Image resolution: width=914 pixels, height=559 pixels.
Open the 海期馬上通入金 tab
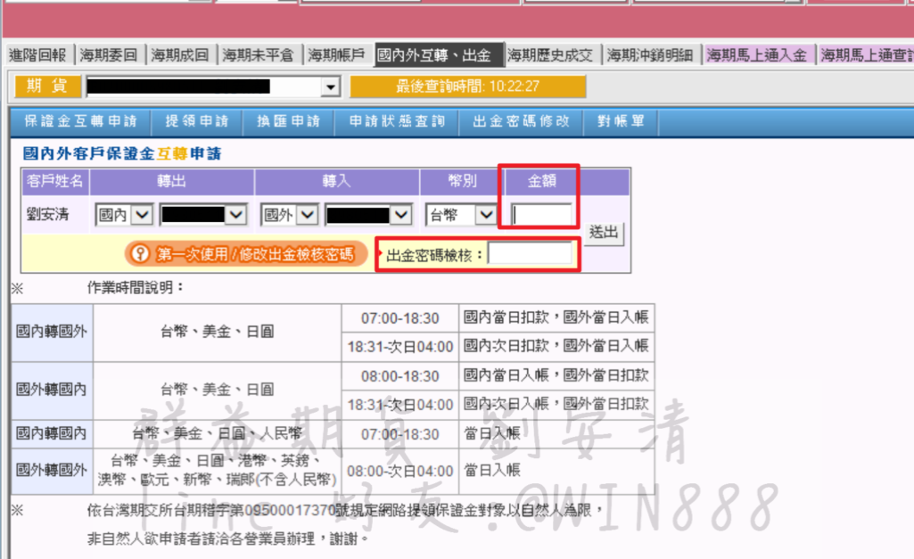(x=756, y=55)
